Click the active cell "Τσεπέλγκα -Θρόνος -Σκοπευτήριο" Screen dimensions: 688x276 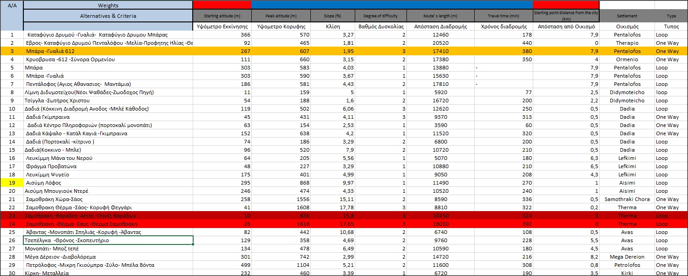pyautogui.click(x=108, y=240)
